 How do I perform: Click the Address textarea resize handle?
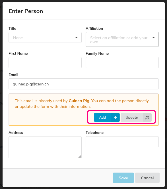[80, 157]
